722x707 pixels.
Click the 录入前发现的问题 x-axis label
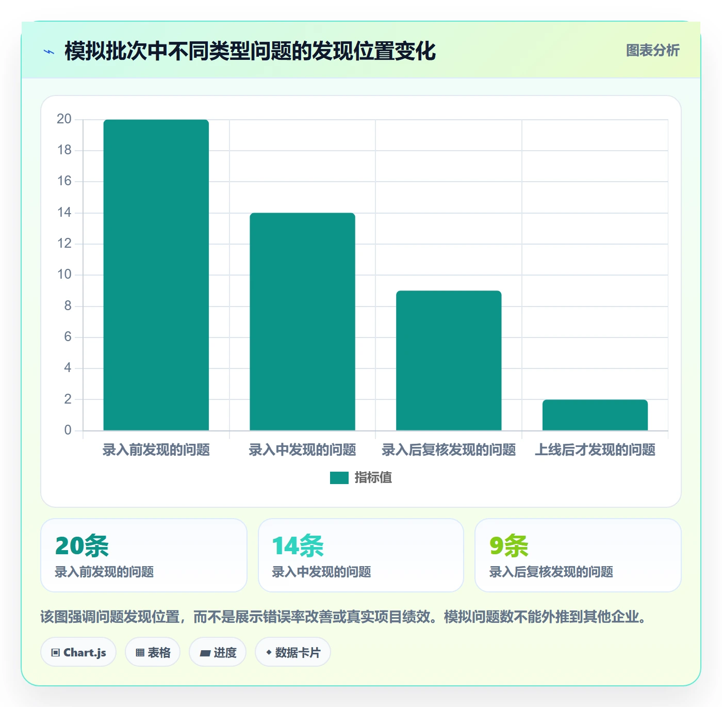pos(156,450)
